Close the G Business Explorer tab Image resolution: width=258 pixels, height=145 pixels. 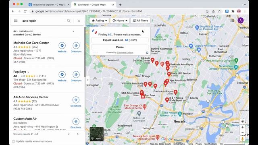(68, 5)
